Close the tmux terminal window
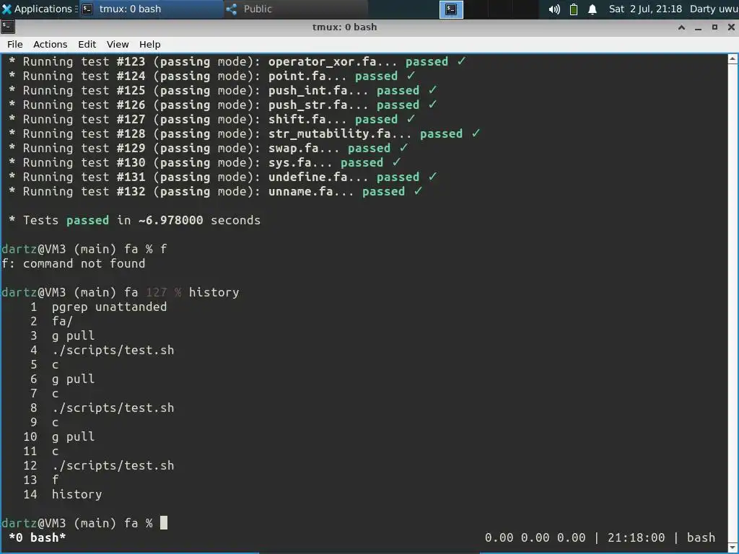This screenshot has width=739, height=554. tap(731, 27)
